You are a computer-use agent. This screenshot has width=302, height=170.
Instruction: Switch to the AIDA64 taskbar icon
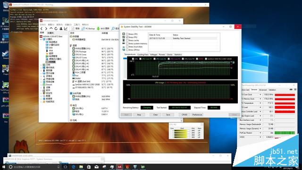[119, 167]
